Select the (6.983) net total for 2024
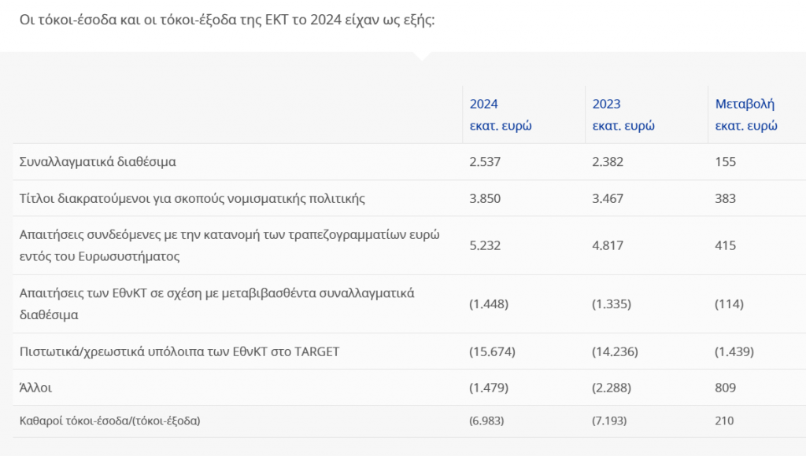 (x=486, y=421)
